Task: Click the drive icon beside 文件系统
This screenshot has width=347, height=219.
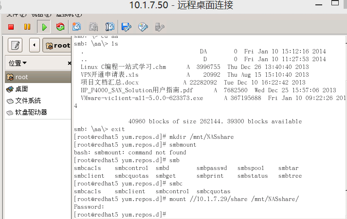Action: coord(10,101)
